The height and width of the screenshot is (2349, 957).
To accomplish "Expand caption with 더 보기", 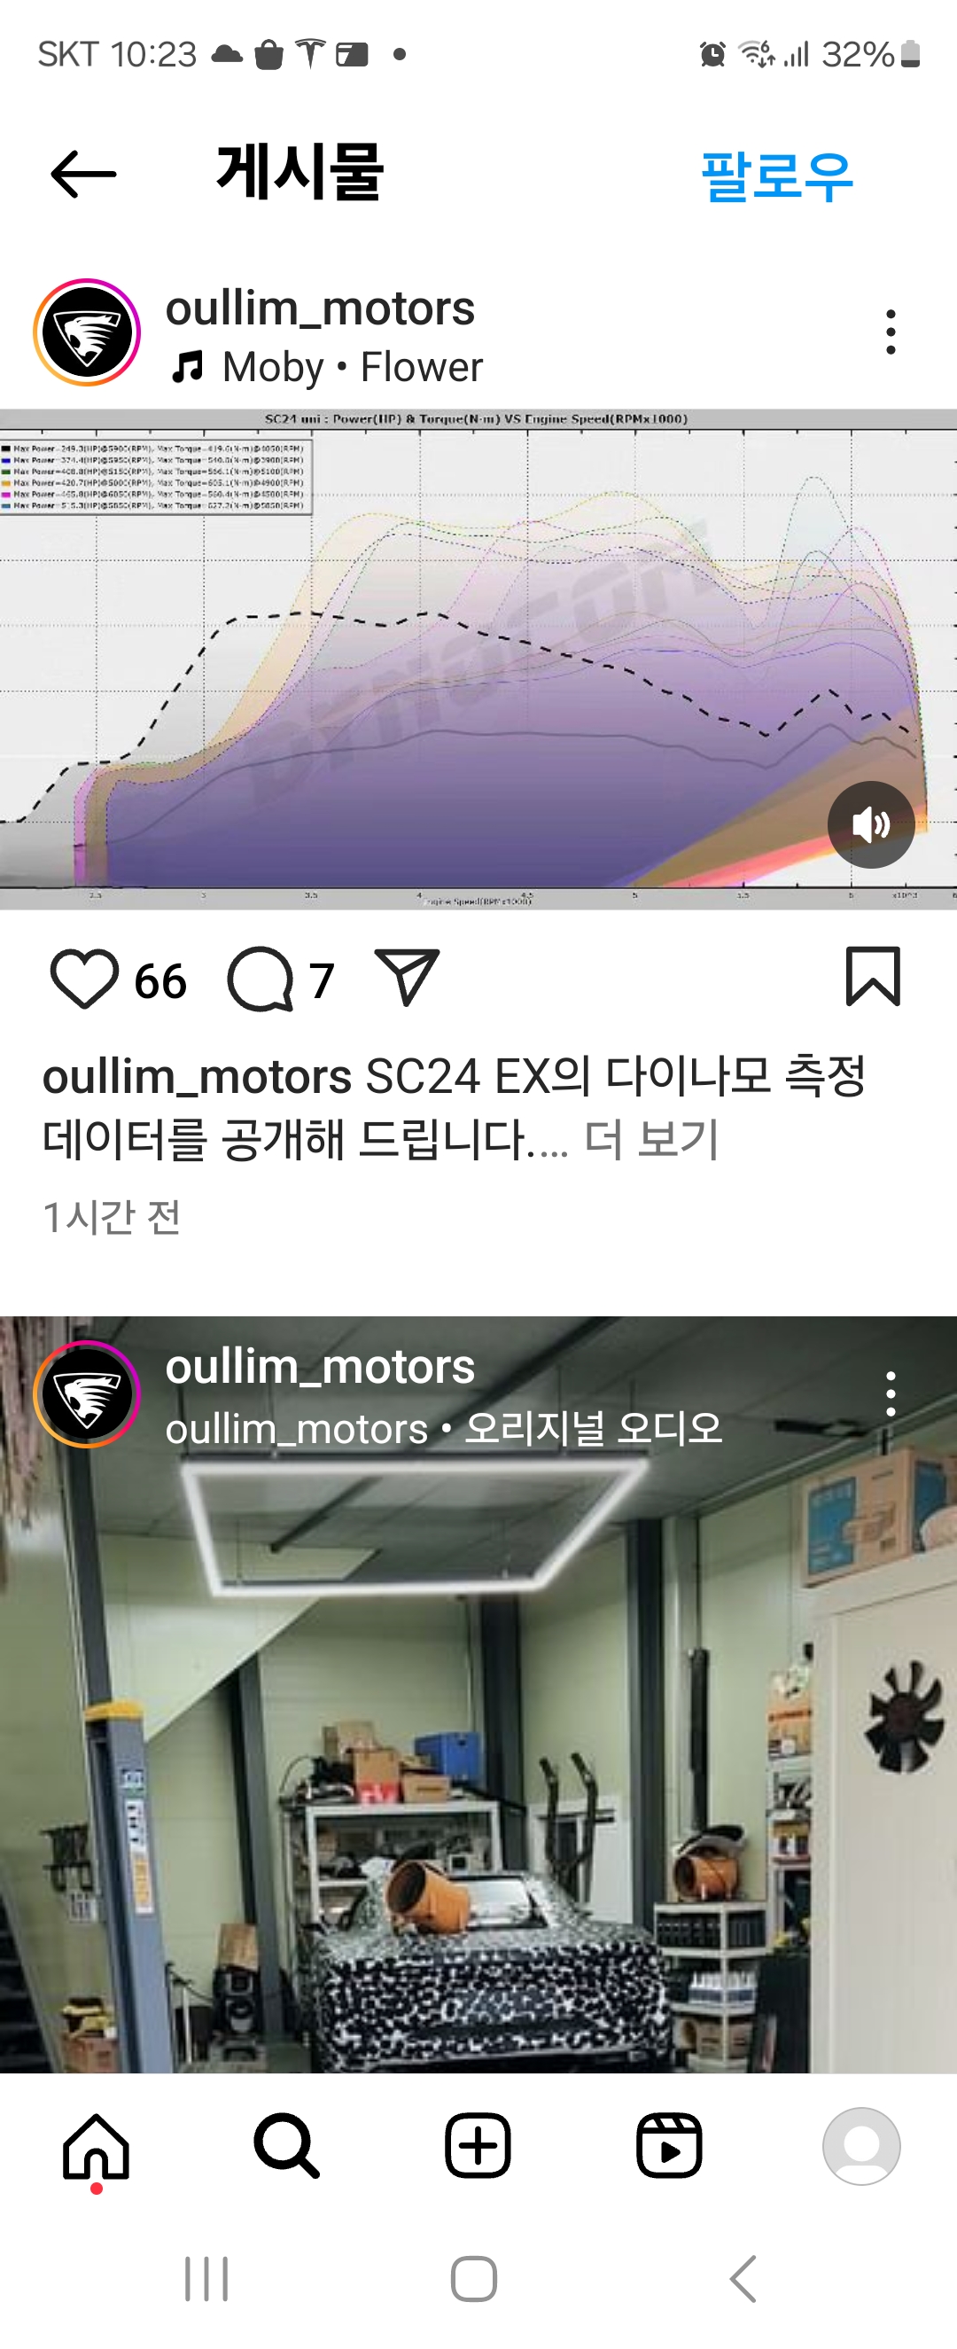I will 650,1139.
